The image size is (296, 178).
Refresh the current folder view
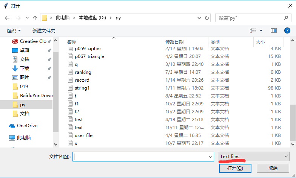[207, 18]
